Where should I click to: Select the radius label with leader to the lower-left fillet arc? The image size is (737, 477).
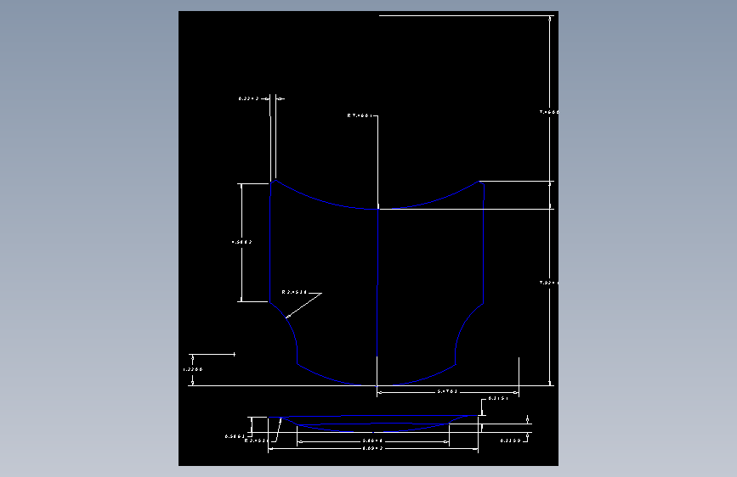point(294,292)
